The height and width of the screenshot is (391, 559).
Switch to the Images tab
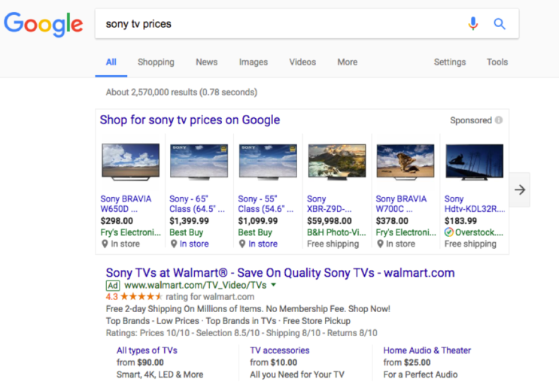coord(253,62)
